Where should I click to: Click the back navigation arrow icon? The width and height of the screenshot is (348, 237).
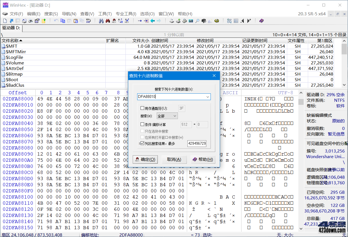point(152,21)
